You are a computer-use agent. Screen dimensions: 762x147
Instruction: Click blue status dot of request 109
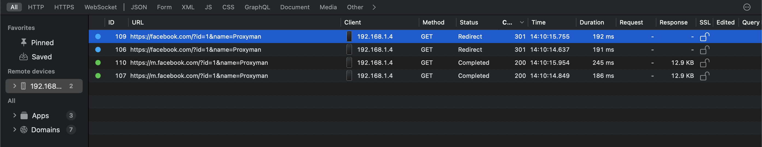98,36
